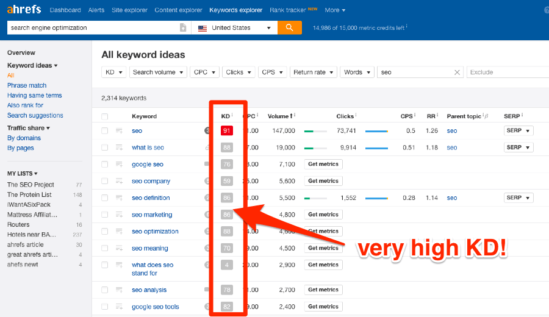Image resolution: width=549 pixels, height=317 pixels.
Task: Click the ahrefs logo
Action: click(x=24, y=9)
